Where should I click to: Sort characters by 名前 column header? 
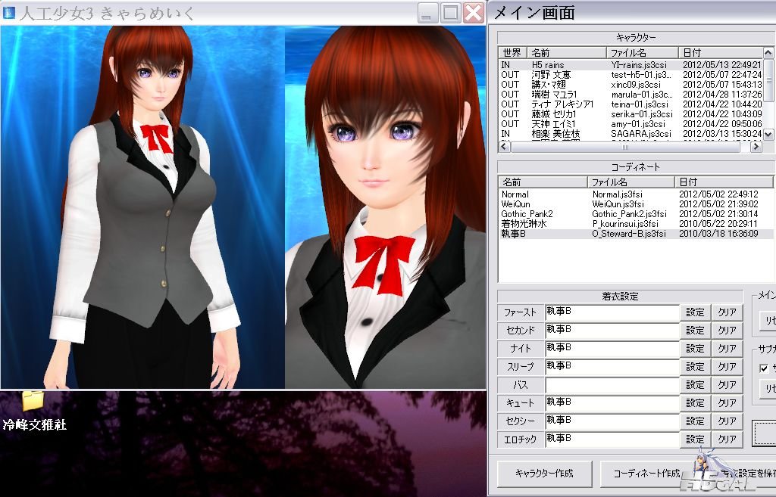(x=567, y=52)
